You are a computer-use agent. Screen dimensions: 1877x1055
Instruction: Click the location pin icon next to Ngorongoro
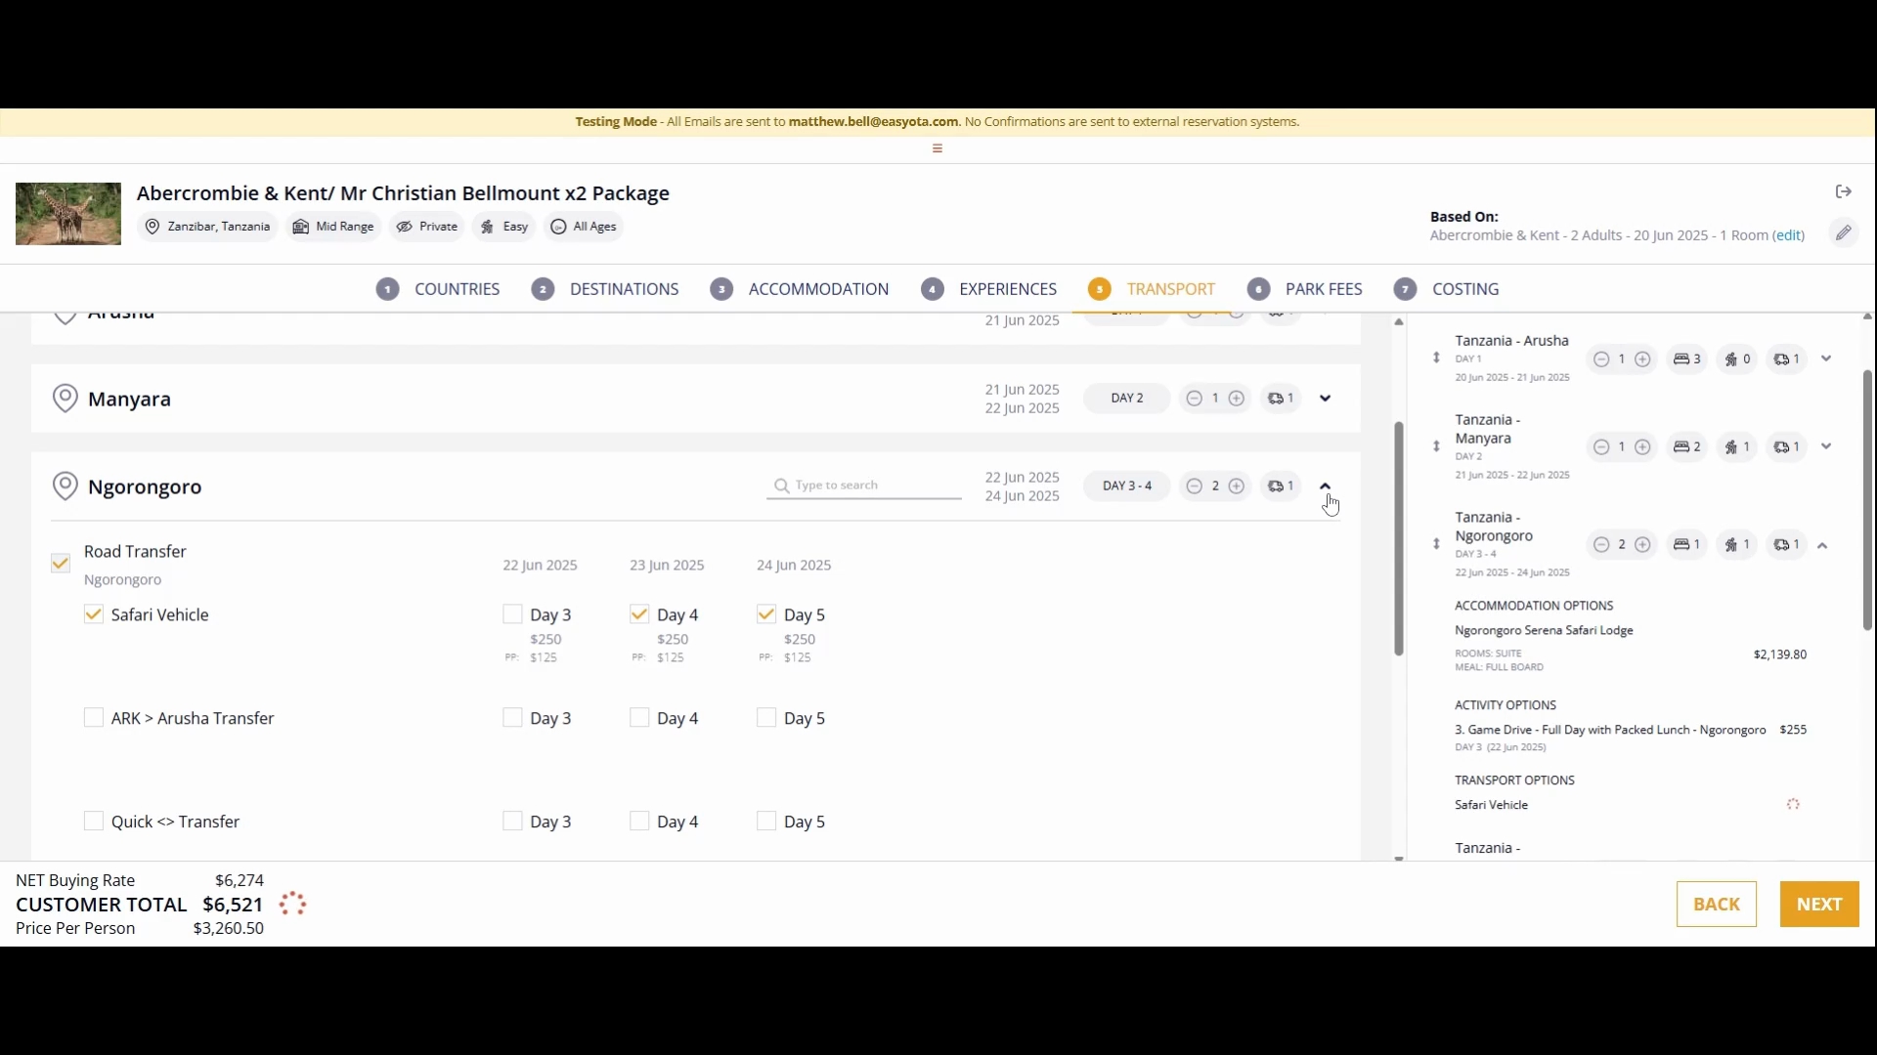[x=65, y=486]
